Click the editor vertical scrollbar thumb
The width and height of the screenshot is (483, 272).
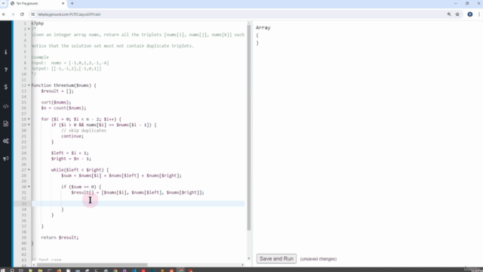pos(249,128)
